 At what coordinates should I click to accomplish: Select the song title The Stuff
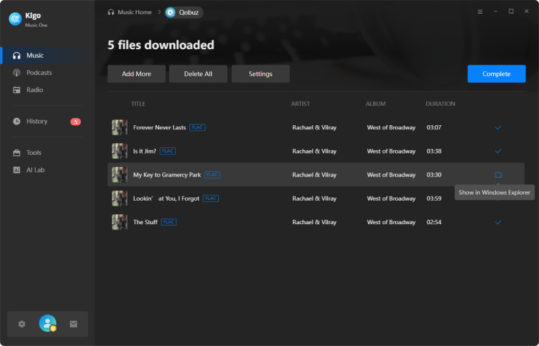tap(146, 222)
